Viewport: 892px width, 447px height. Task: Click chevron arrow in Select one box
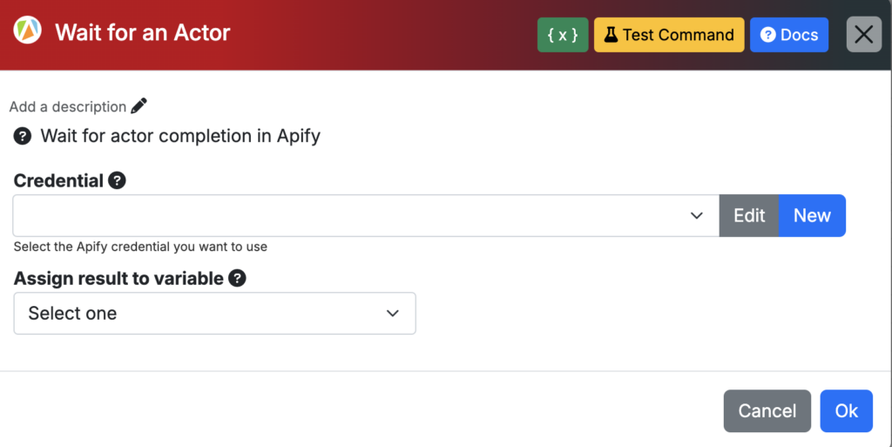point(393,314)
